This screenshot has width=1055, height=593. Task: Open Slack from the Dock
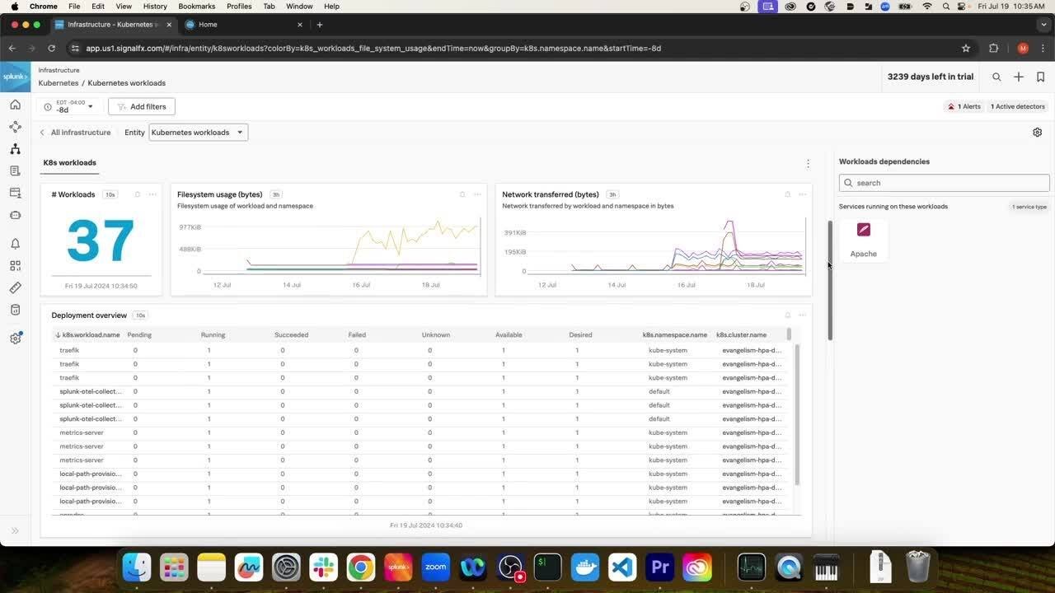[x=324, y=567]
